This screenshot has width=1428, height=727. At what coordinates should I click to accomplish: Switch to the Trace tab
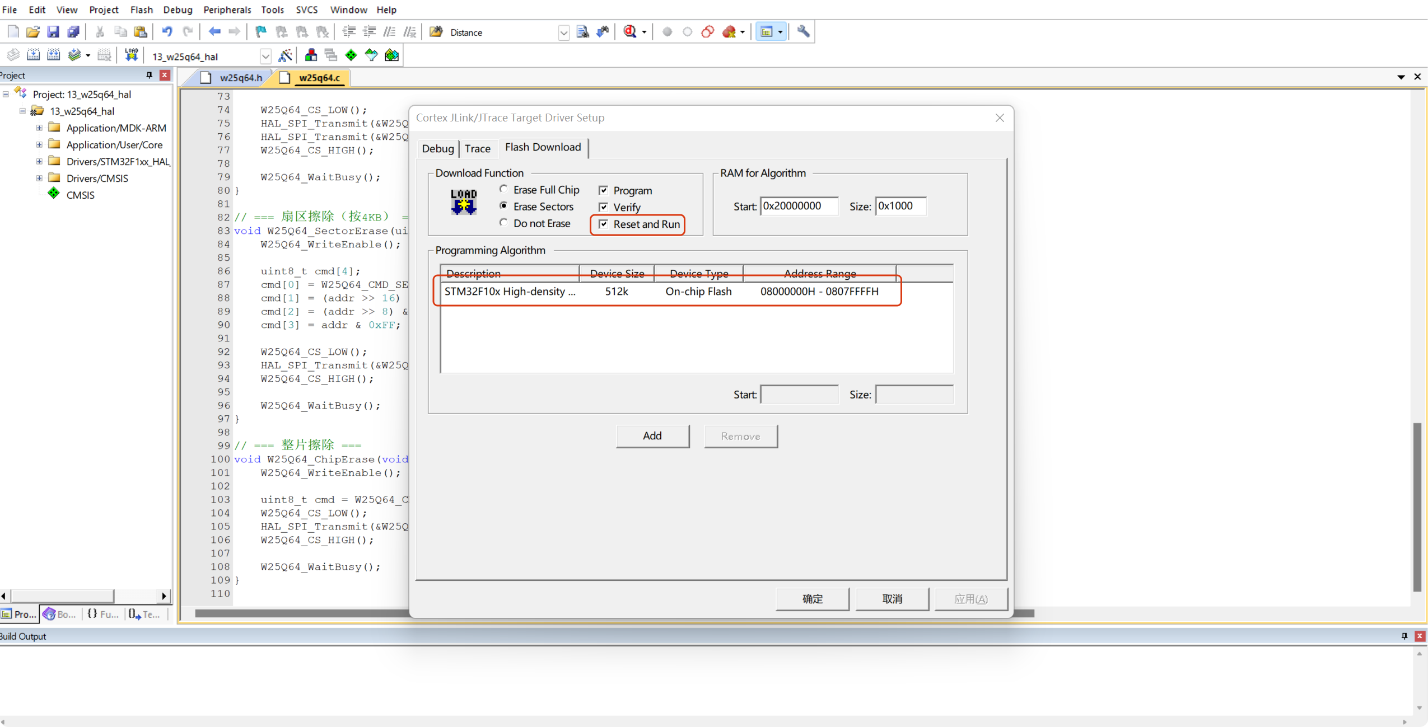pyautogui.click(x=477, y=148)
